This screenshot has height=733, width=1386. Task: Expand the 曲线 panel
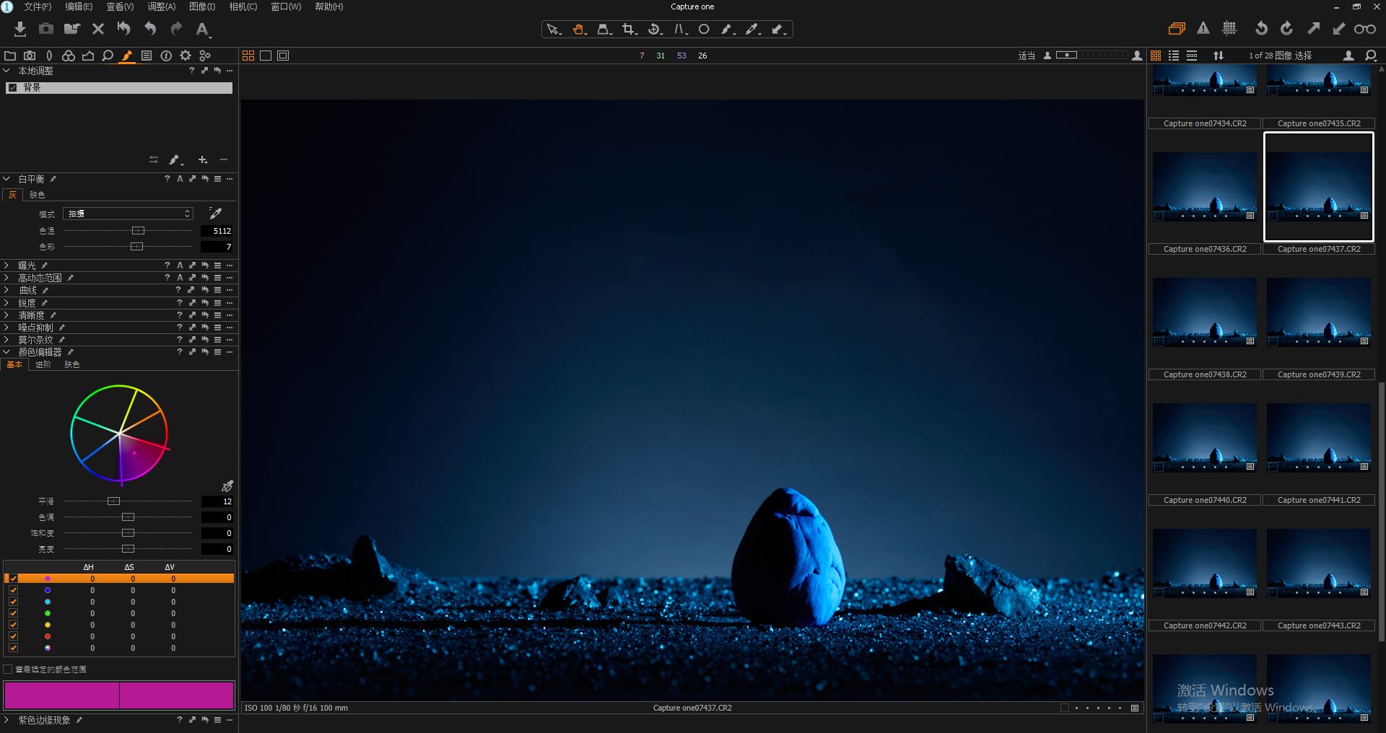6,290
